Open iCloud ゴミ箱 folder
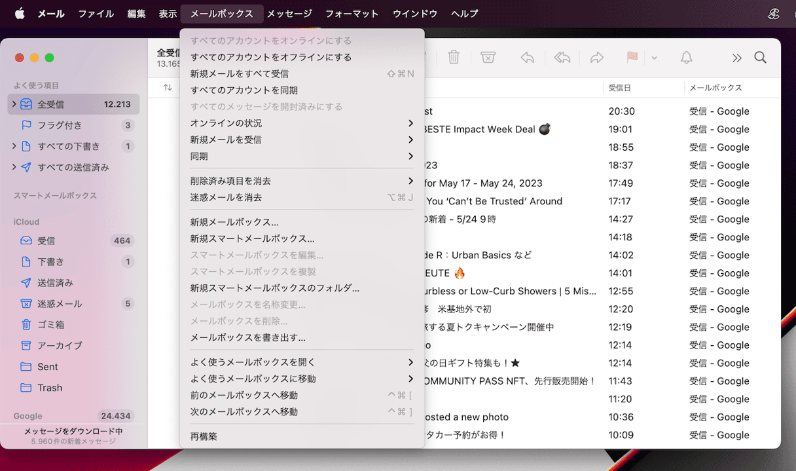The image size is (796, 471). pos(73,324)
